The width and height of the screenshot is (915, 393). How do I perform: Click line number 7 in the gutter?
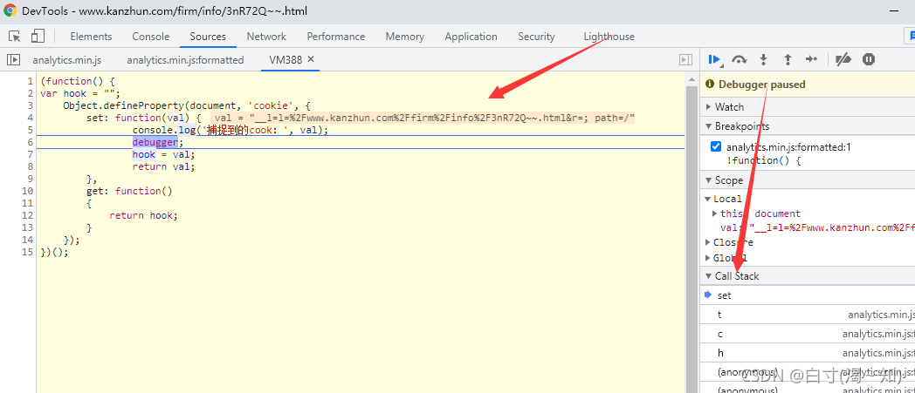point(30,154)
